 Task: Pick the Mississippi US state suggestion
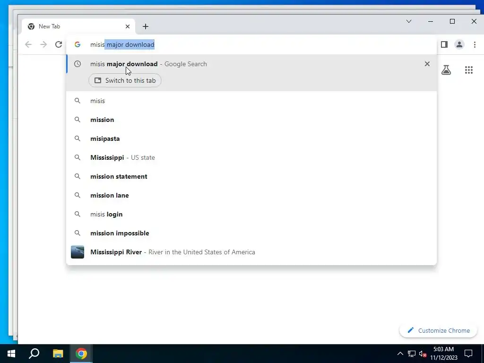click(x=251, y=157)
